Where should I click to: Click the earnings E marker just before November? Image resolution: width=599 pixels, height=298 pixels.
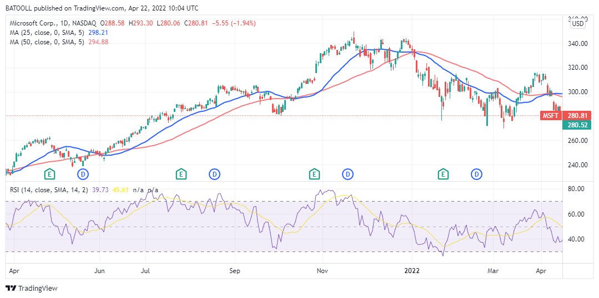(x=314, y=174)
